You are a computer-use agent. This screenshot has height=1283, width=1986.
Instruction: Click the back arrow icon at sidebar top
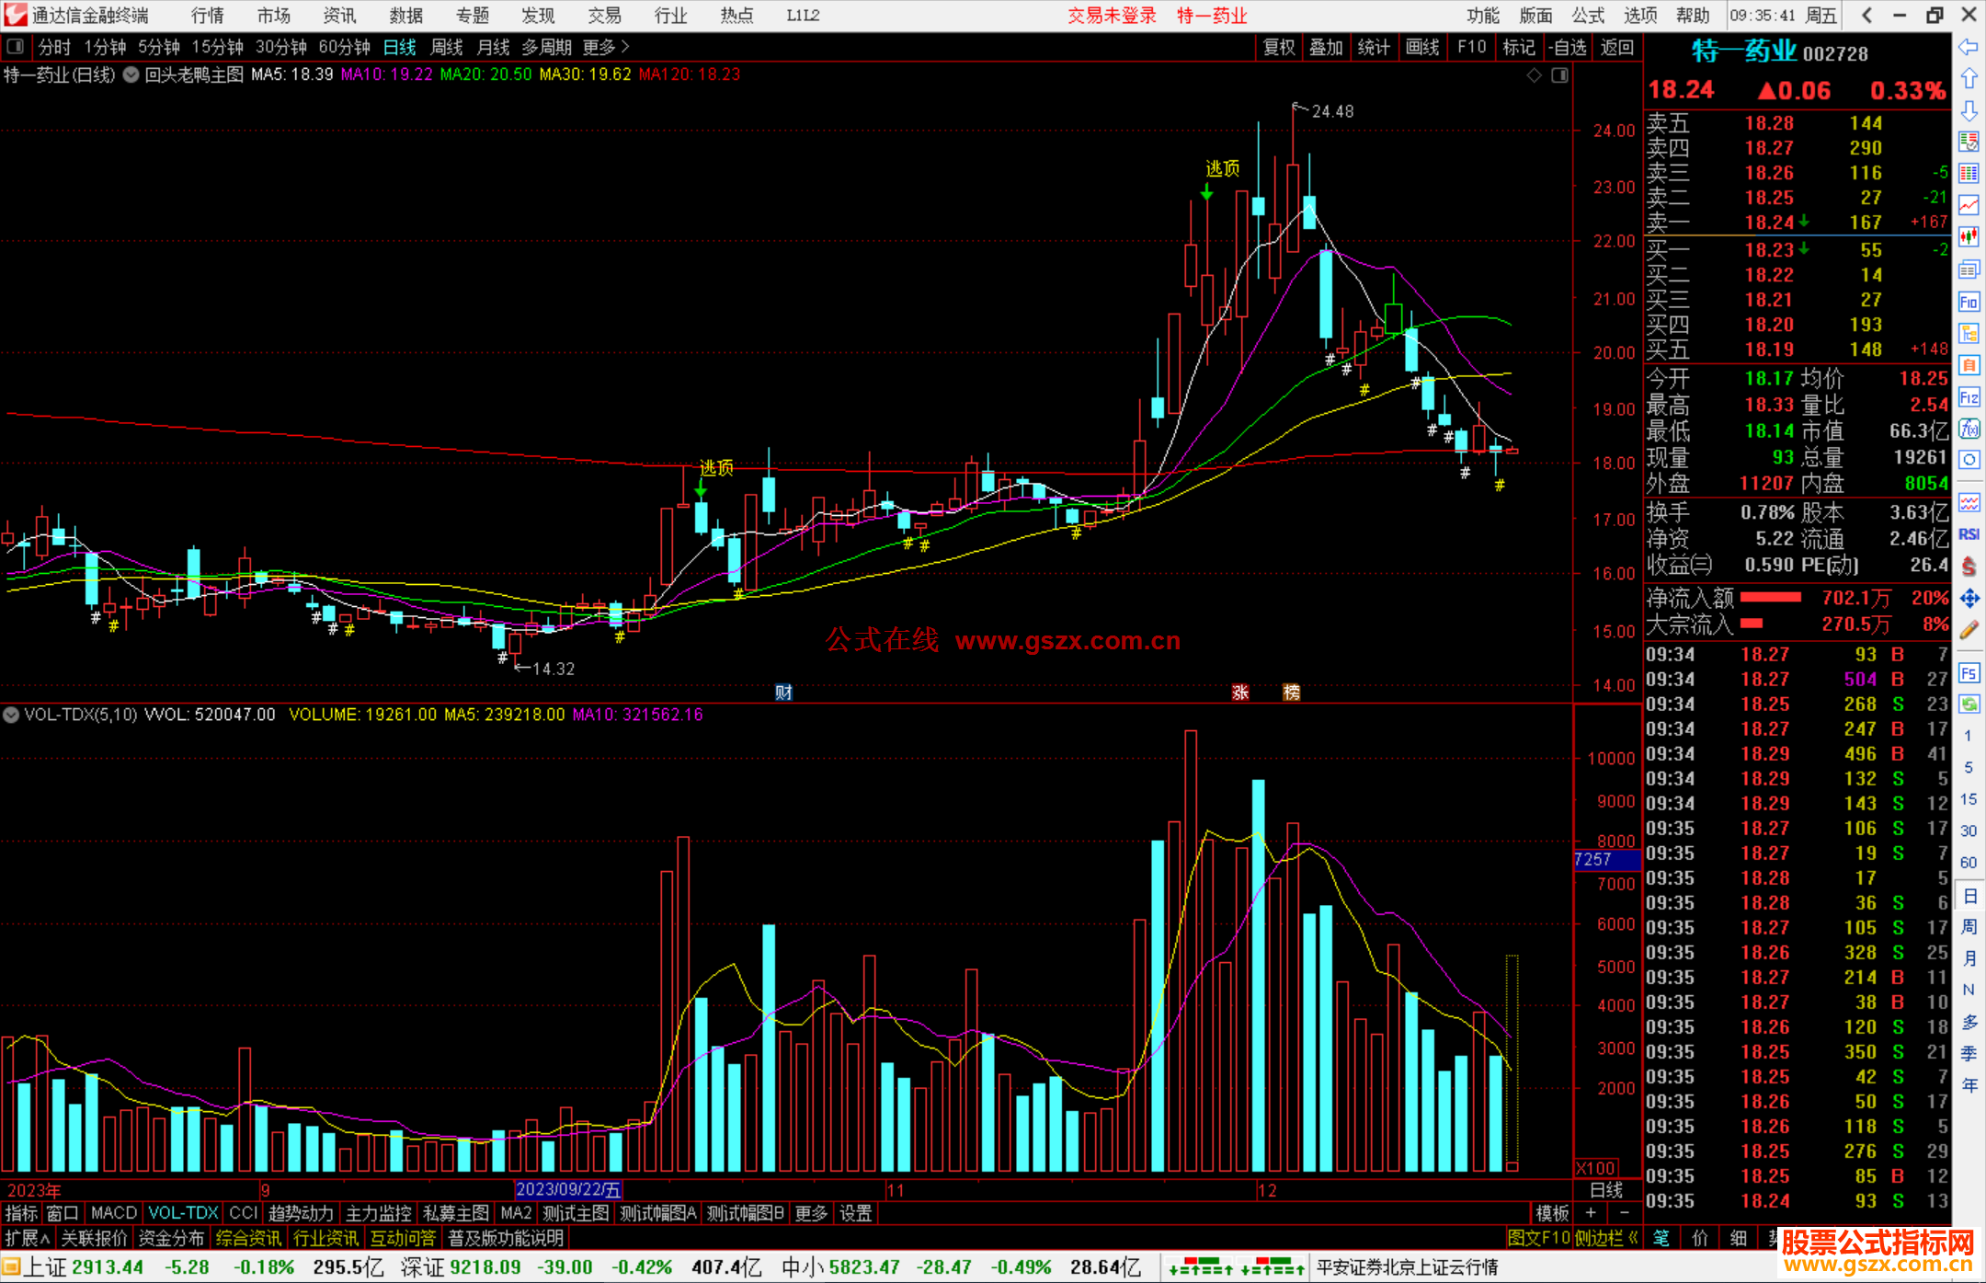(1969, 47)
